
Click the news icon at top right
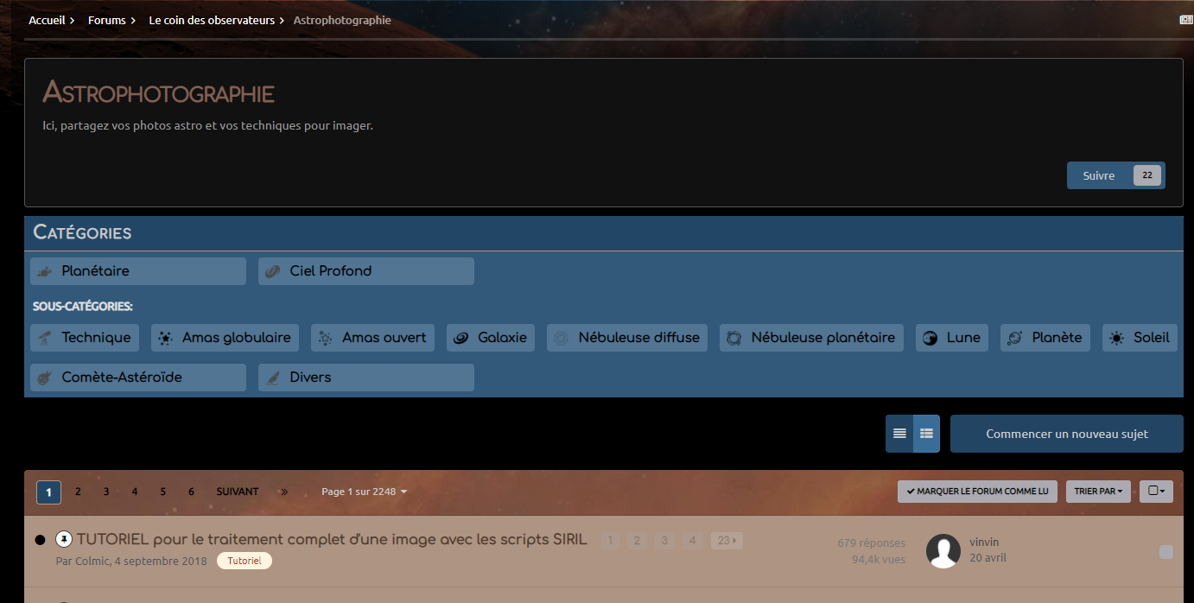[x=1186, y=20]
